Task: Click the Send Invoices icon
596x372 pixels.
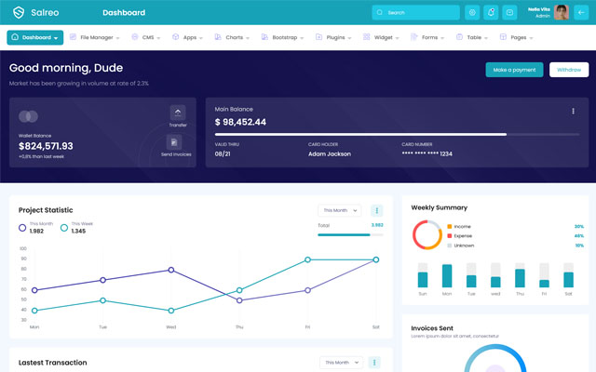Action: pos(174,142)
